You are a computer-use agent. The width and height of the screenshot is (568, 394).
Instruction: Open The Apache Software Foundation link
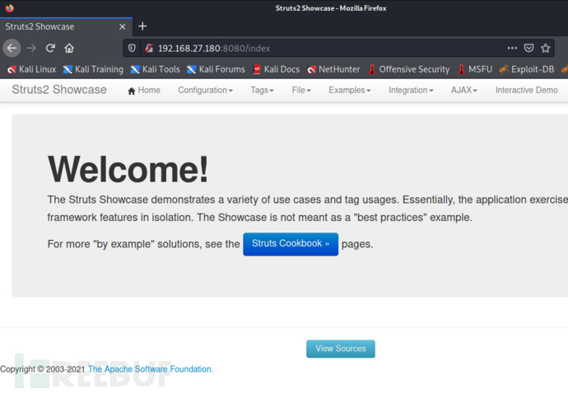151,369
